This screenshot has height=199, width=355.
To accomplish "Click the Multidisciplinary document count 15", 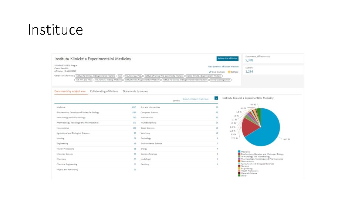I will (217, 123).
